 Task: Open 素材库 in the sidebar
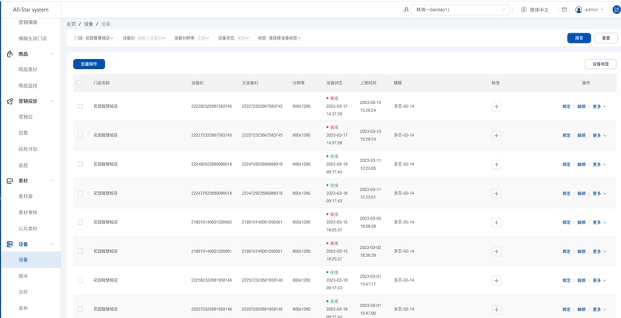[26, 197]
